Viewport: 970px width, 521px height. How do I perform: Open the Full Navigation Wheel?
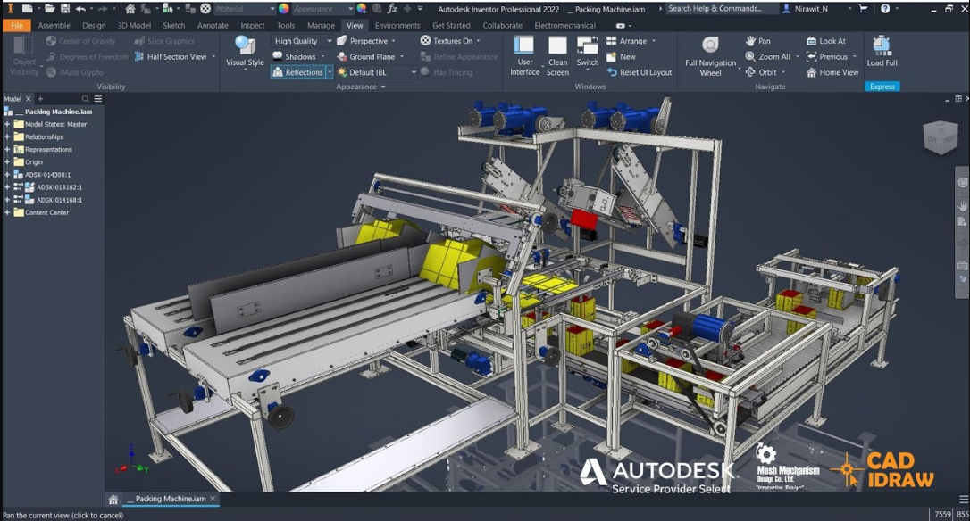pyautogui.click(x=710, y=55)
